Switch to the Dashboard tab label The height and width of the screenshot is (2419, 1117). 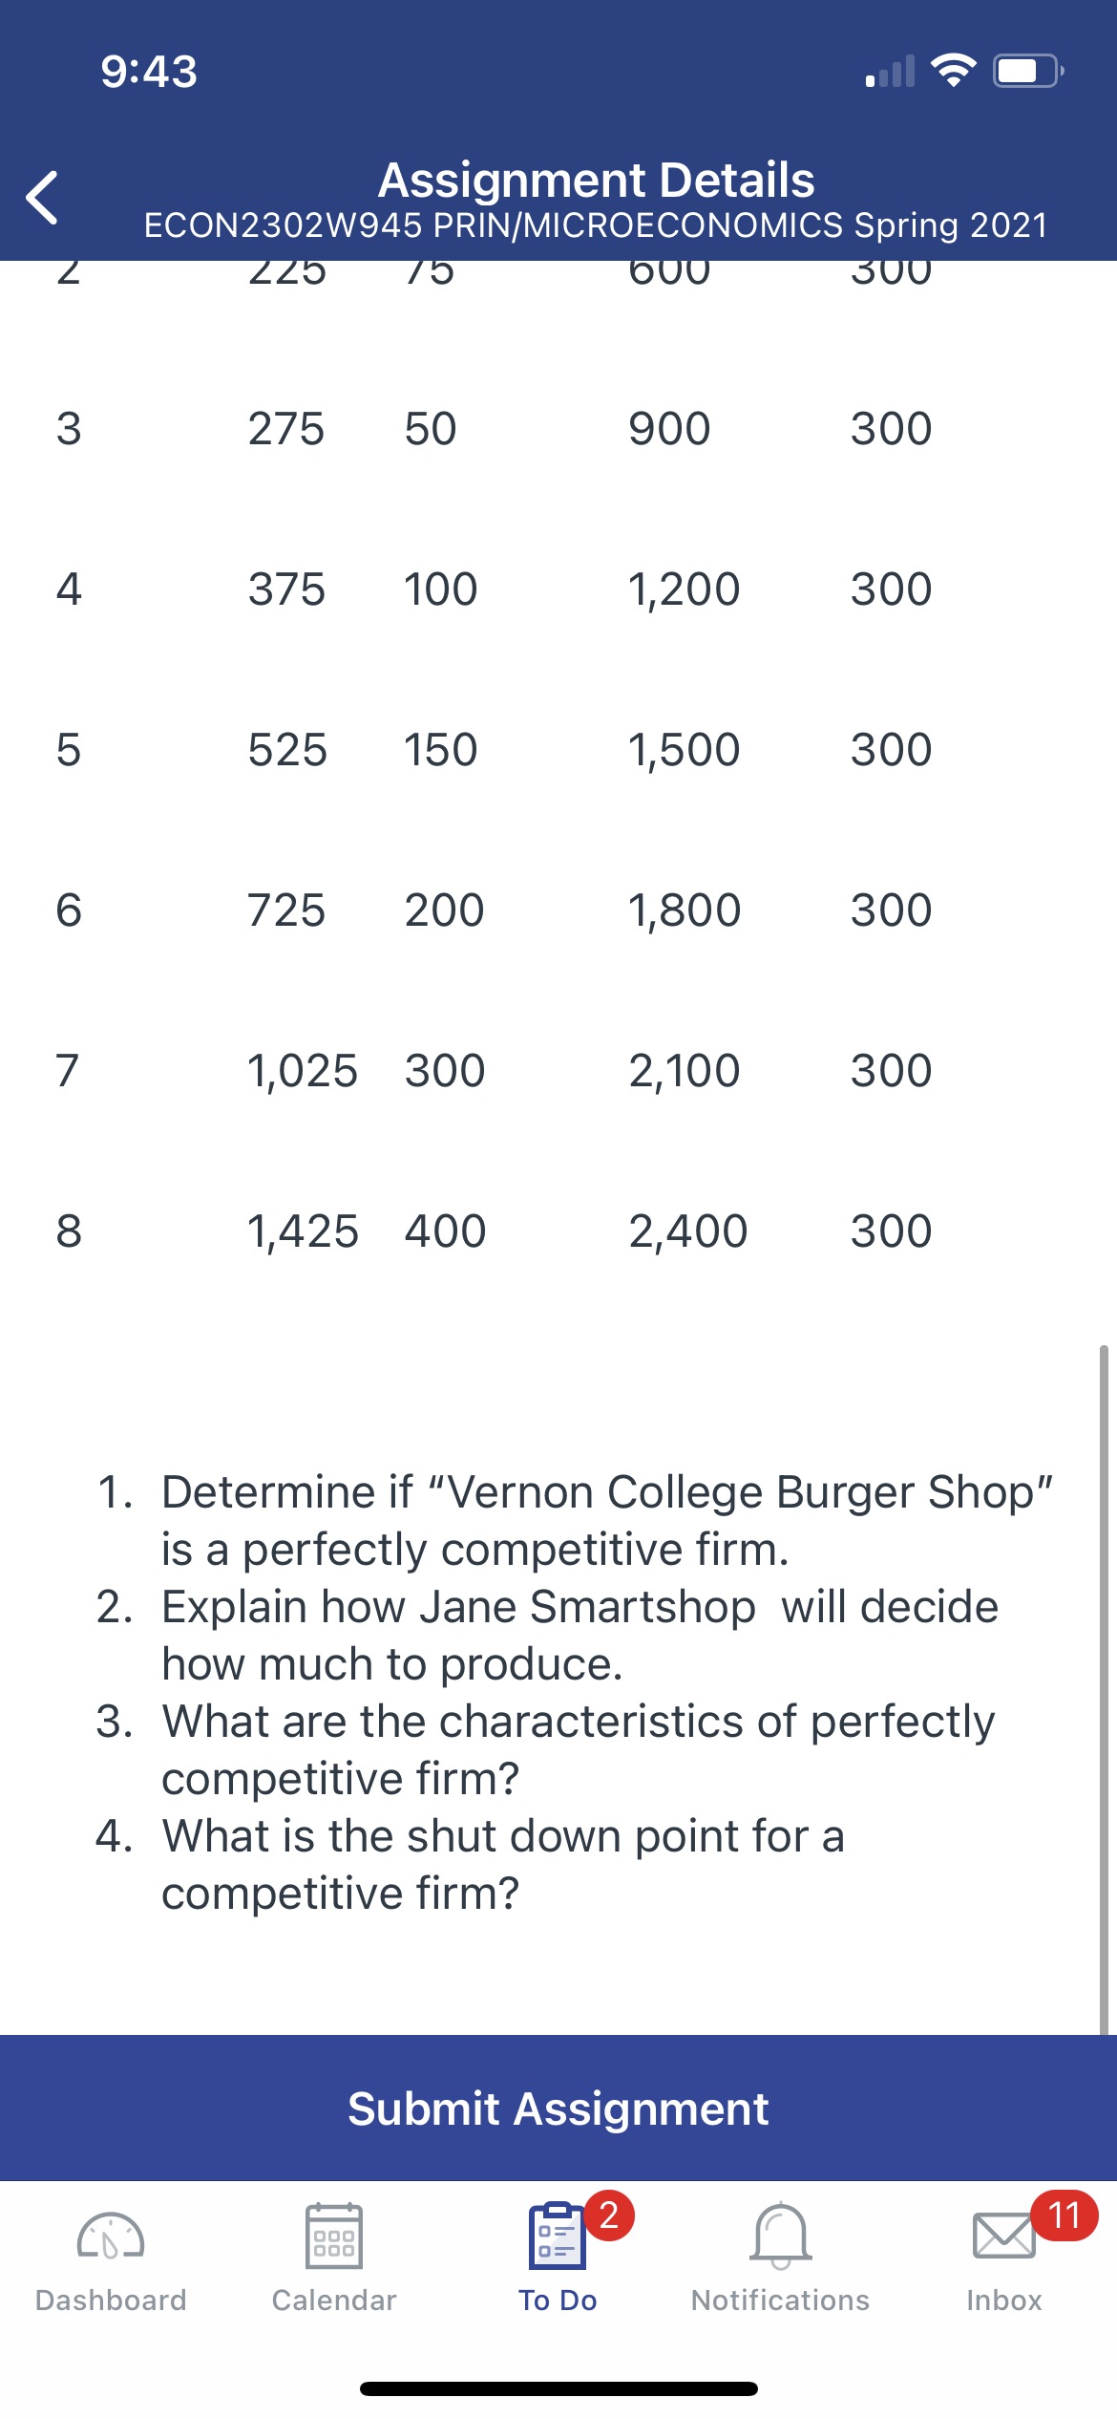tap(111, 2301)
